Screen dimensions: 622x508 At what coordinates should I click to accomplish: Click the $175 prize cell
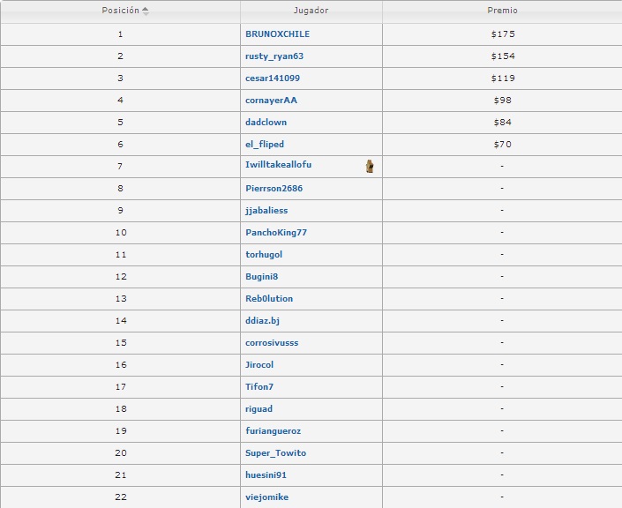pos(502,34)
